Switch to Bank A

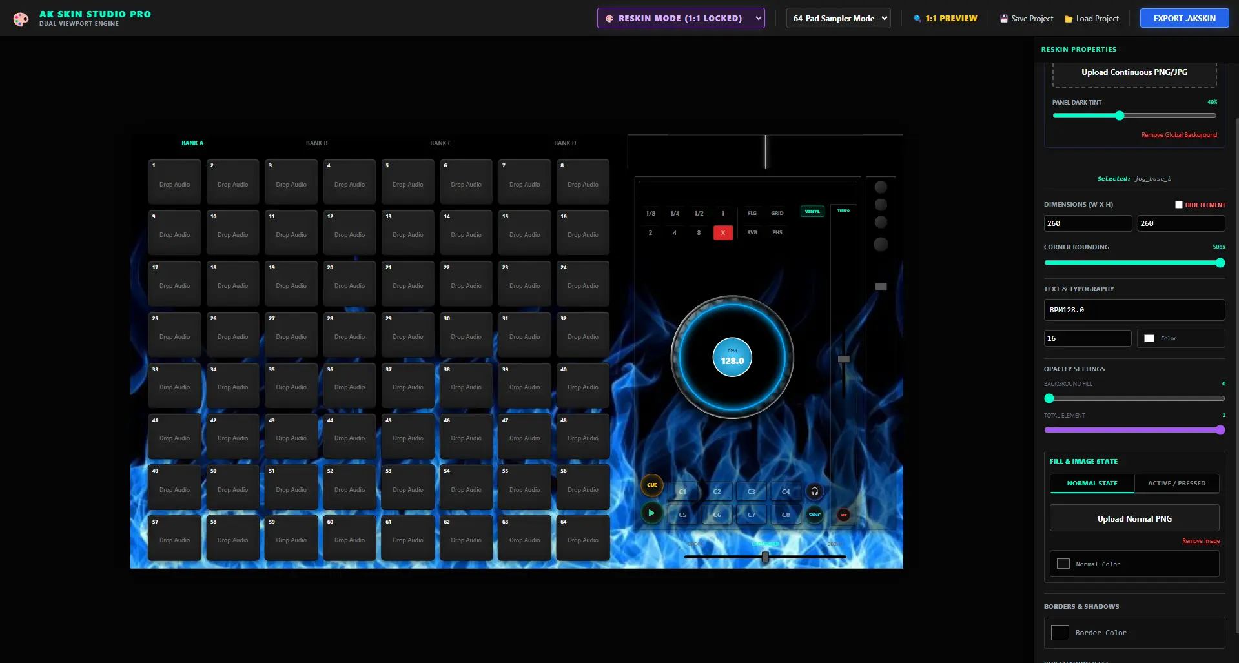[192, 143]
